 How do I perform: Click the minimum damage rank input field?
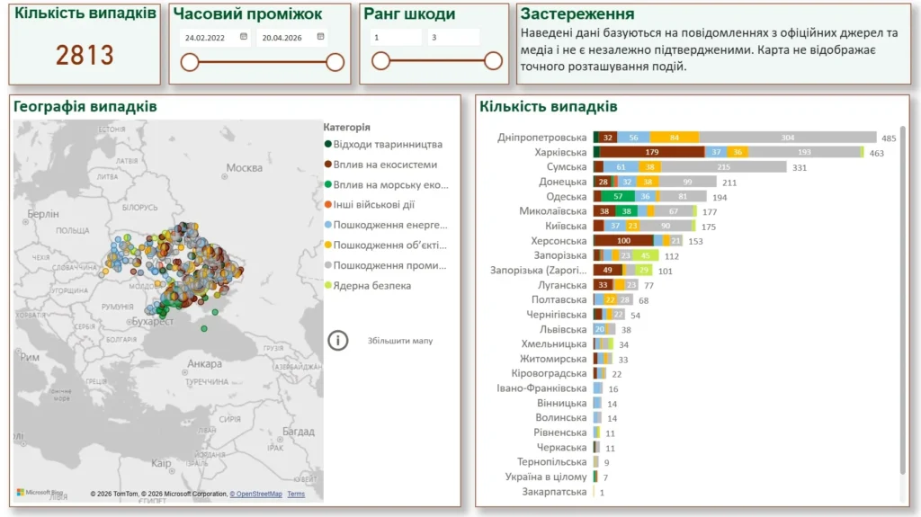[396, 38]
